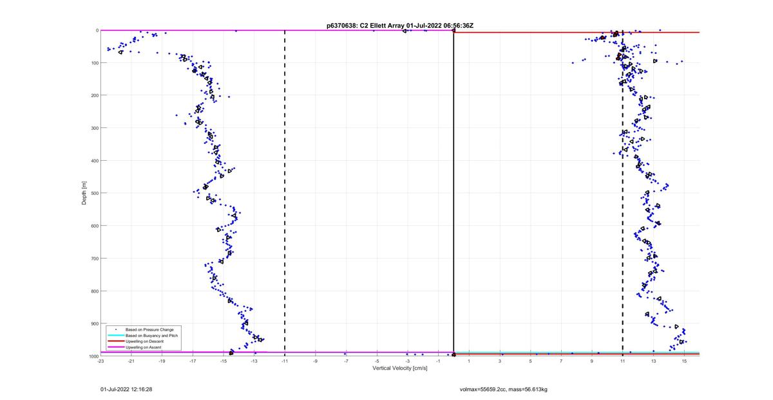
Task: Click the x-axis tick label -5
Action: (x=377, y=361)
